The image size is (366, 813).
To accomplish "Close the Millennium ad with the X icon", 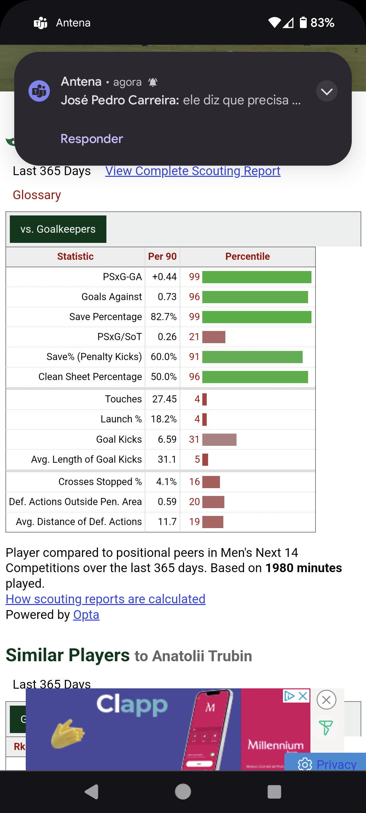I will tap(303, 696).
